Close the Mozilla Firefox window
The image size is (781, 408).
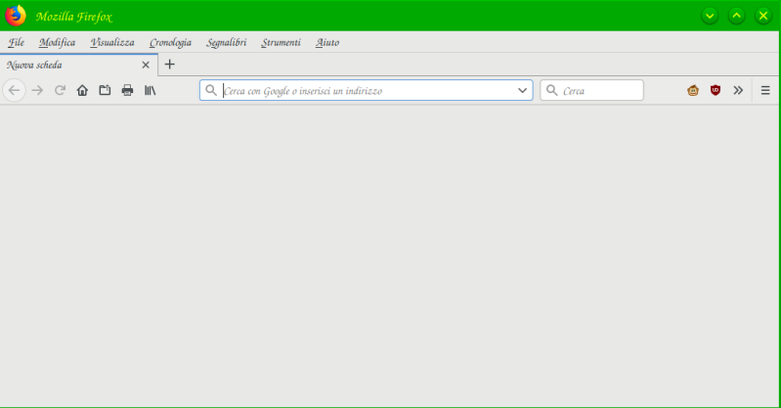[763, 16]
